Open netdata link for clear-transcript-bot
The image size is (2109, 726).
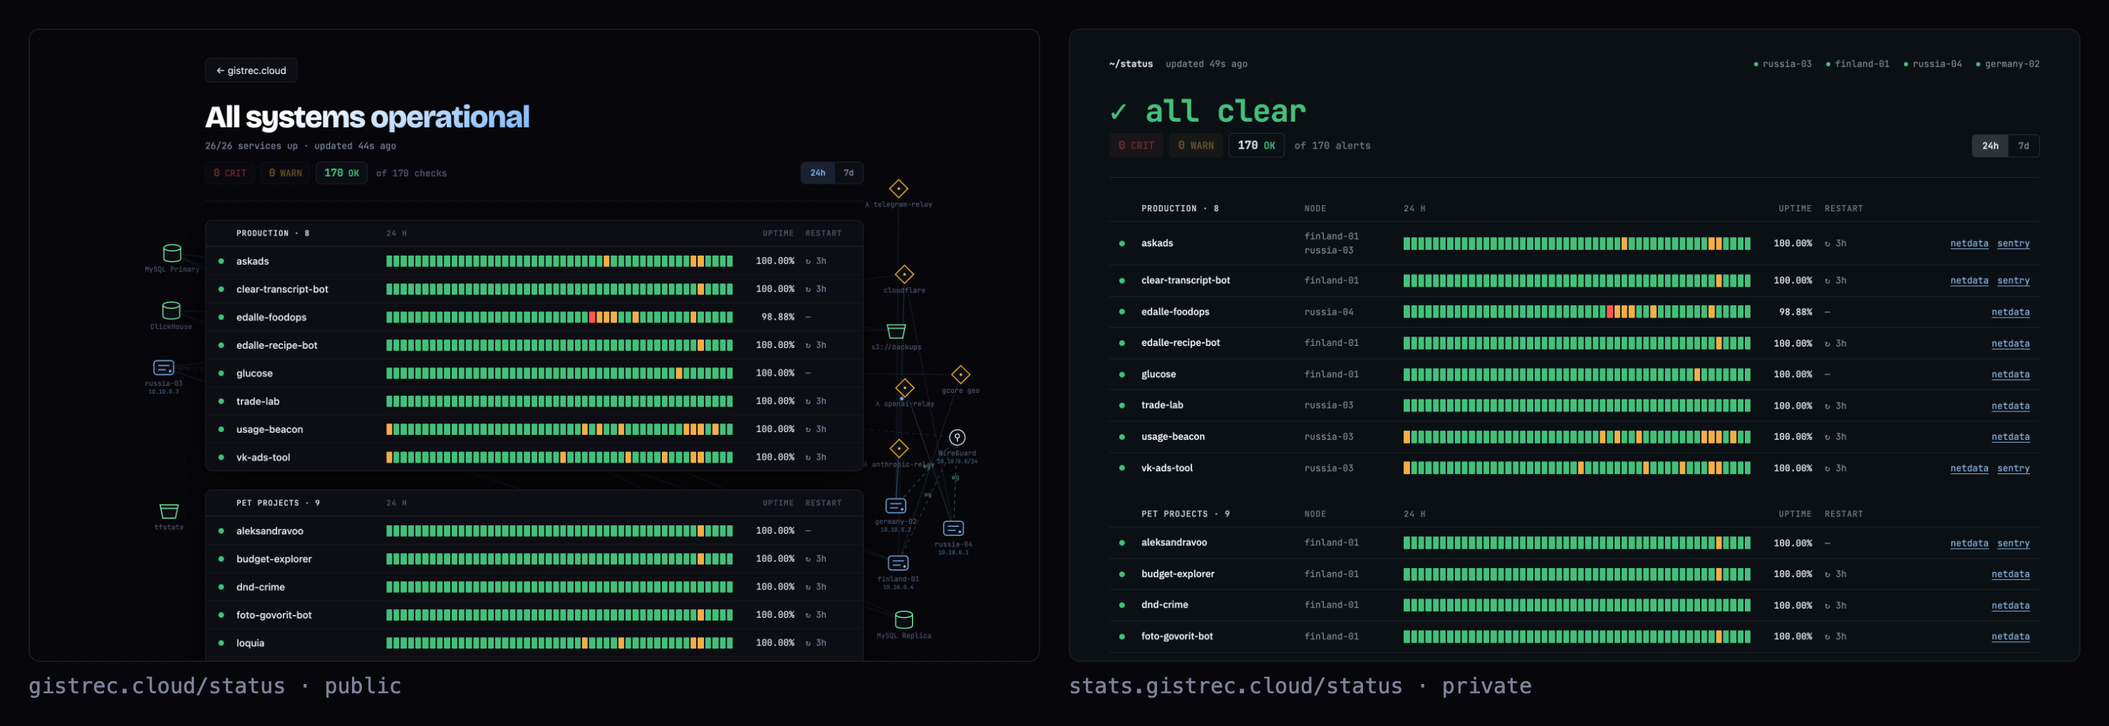(1969, 280)
